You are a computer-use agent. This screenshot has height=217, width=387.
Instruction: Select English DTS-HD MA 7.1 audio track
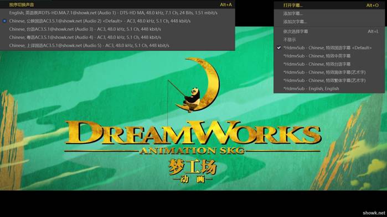pos(117,13)
